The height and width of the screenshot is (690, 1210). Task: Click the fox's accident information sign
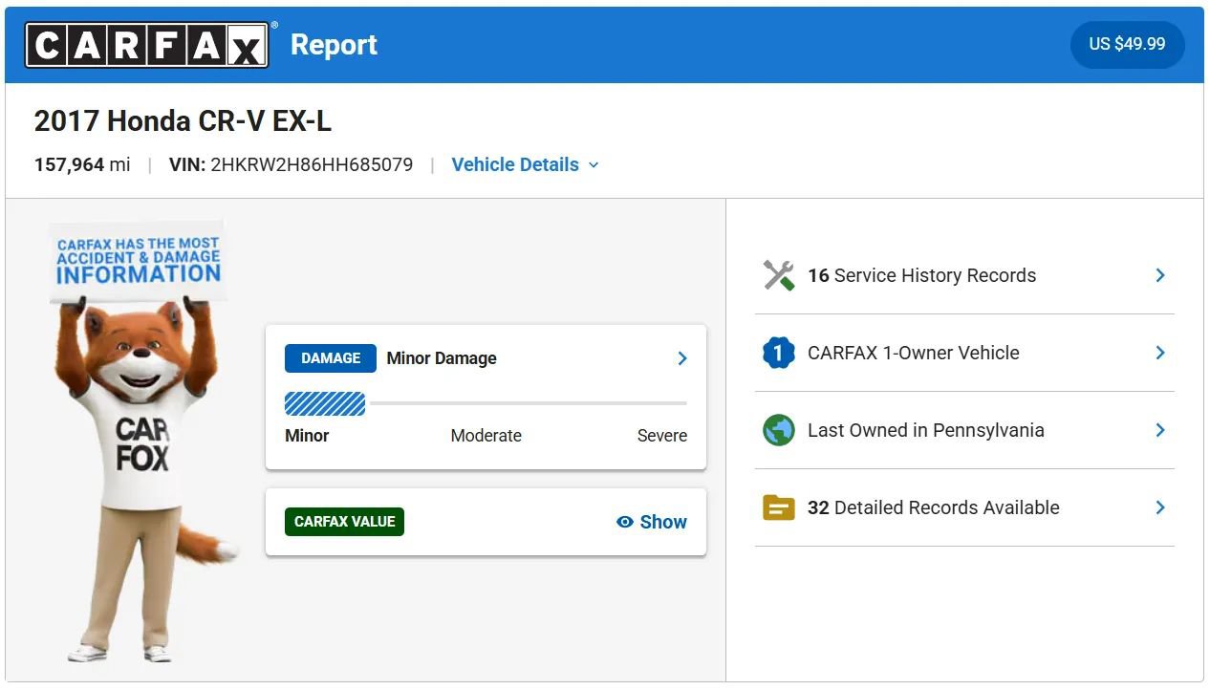click(x=138, y=260)
